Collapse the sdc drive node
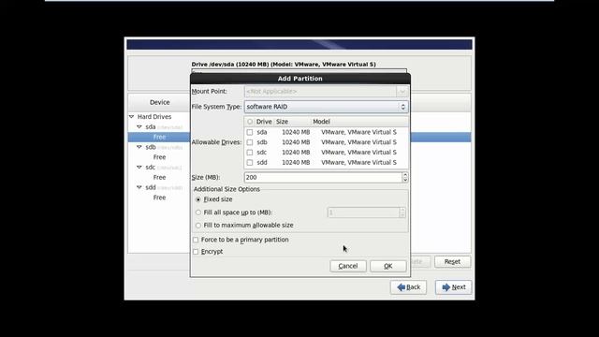The height and width of the screenshot is (337, 599). pyautogui.click(x=139, y=168)
